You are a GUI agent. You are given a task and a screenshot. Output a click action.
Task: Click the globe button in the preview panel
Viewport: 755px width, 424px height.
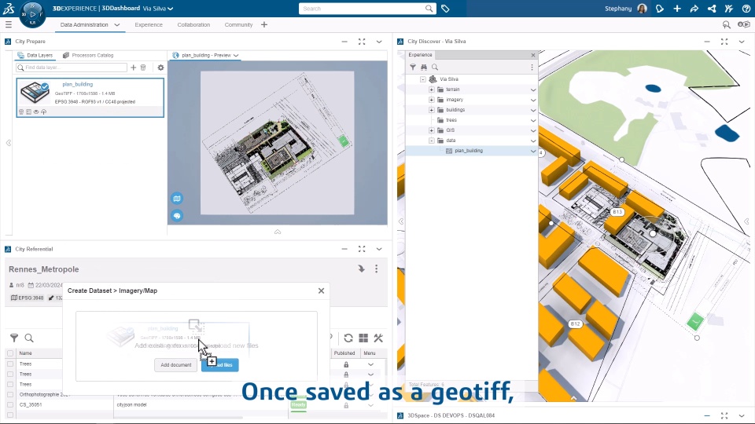tap(177, 216)
